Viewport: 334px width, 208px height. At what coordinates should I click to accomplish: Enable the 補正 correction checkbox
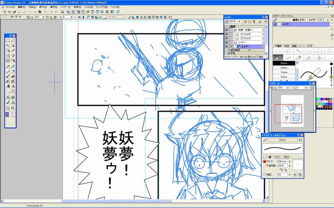pos(265,174)
